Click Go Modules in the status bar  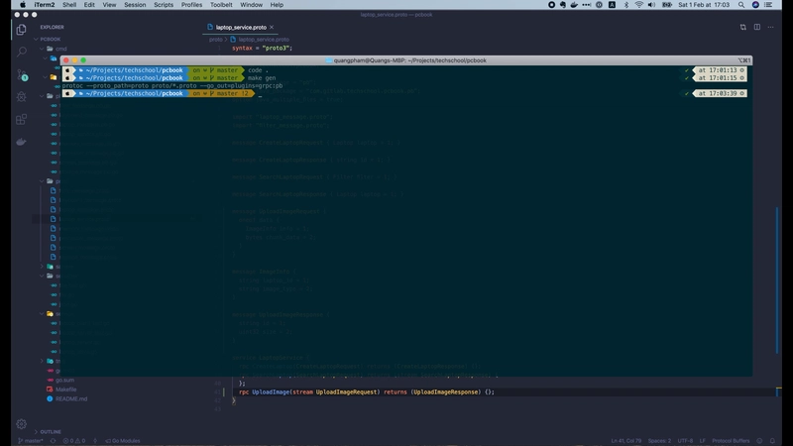coord(122,441)
